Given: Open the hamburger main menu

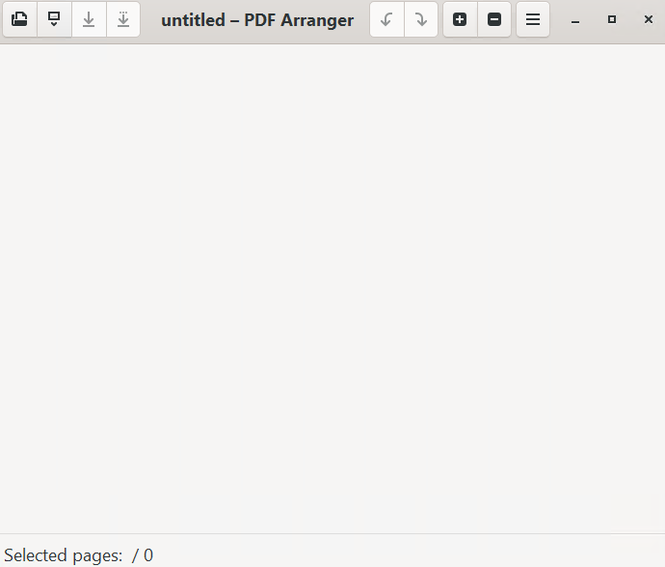Looking at the screenshot, I should [x=533, y=19].
